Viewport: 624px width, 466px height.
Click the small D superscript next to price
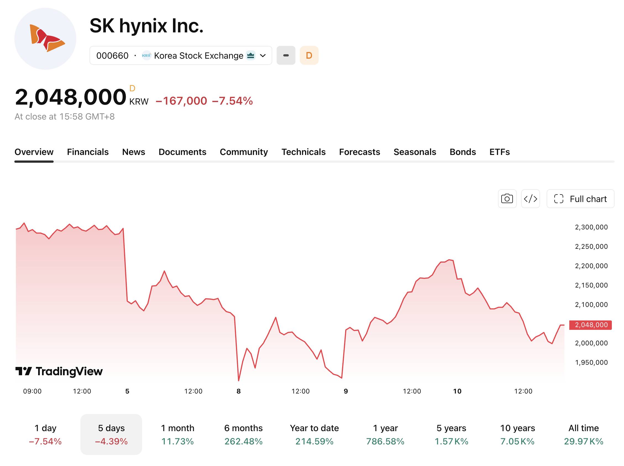click(132, 88)
